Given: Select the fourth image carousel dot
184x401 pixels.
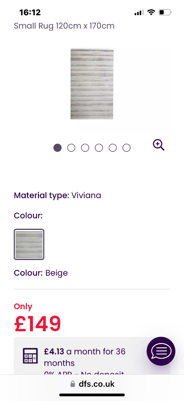Looking at the screenshot, I should [99, 148].
